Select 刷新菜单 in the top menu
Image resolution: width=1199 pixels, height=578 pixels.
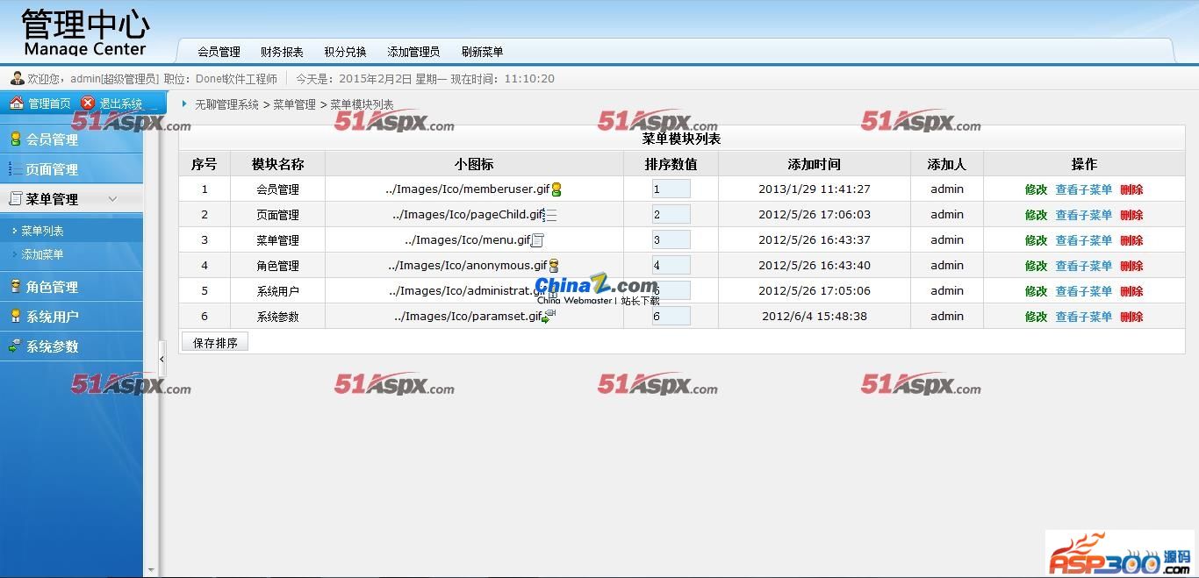(482, 52)
